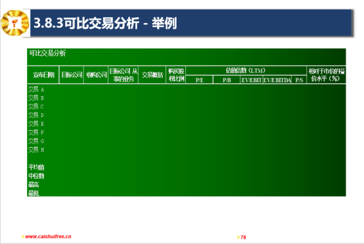Click the 交易概括 column header
The image size is (364, 244).
coord(152,75)
